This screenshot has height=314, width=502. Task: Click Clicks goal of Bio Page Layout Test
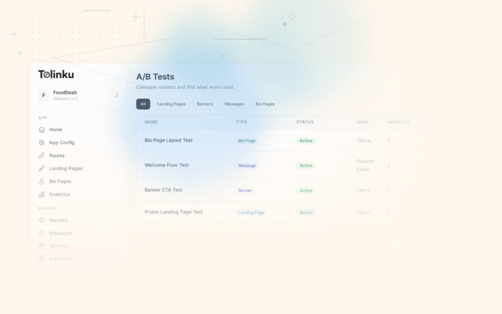click(x=363, y=141)
